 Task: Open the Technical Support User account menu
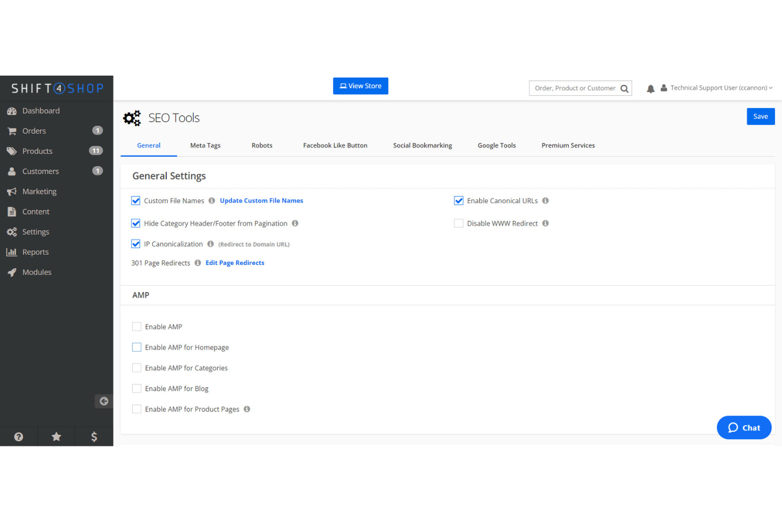click(719, 88)
